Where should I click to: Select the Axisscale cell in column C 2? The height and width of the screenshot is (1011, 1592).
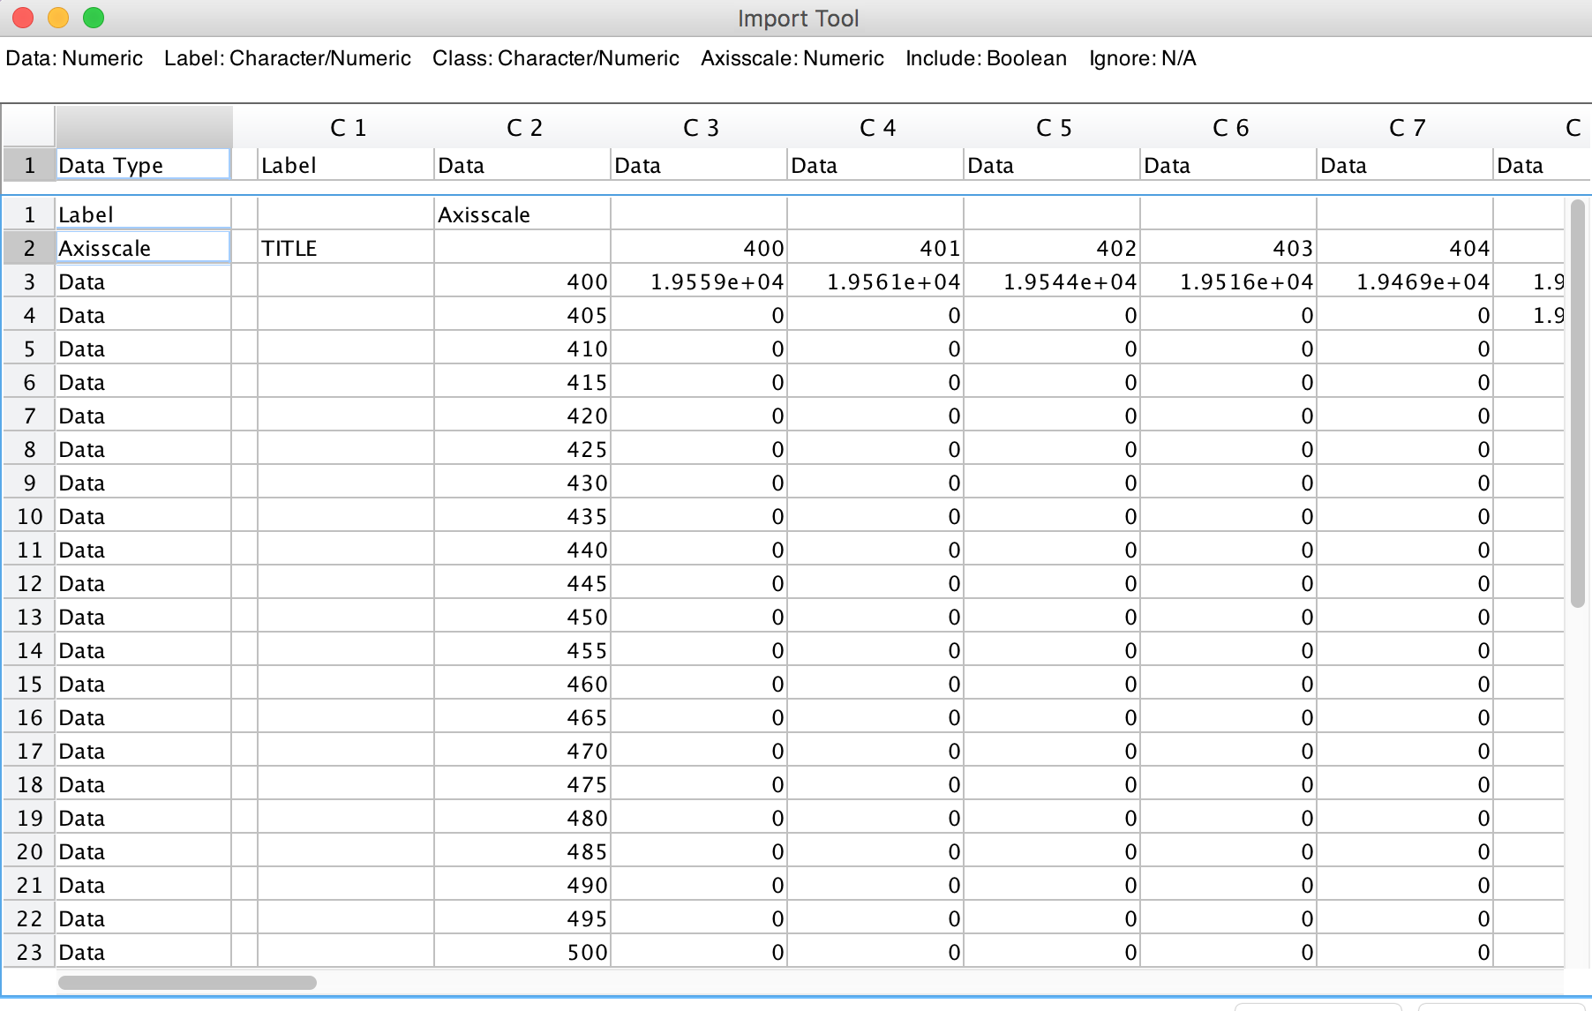pos(522,214)
